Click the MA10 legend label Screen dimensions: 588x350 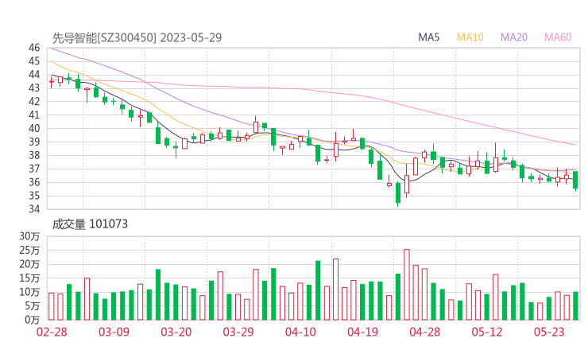click(x=470, y=37)
